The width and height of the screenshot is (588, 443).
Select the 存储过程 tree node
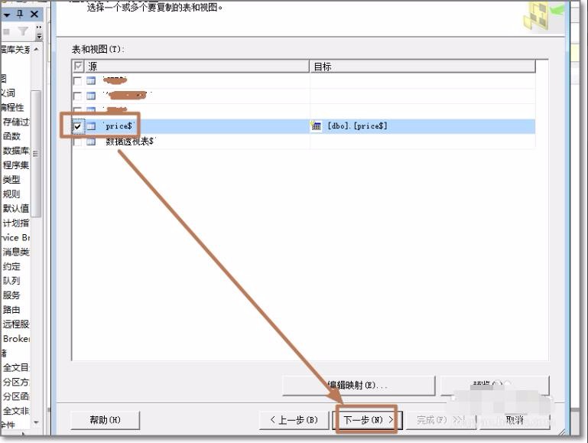click(16, 122)
